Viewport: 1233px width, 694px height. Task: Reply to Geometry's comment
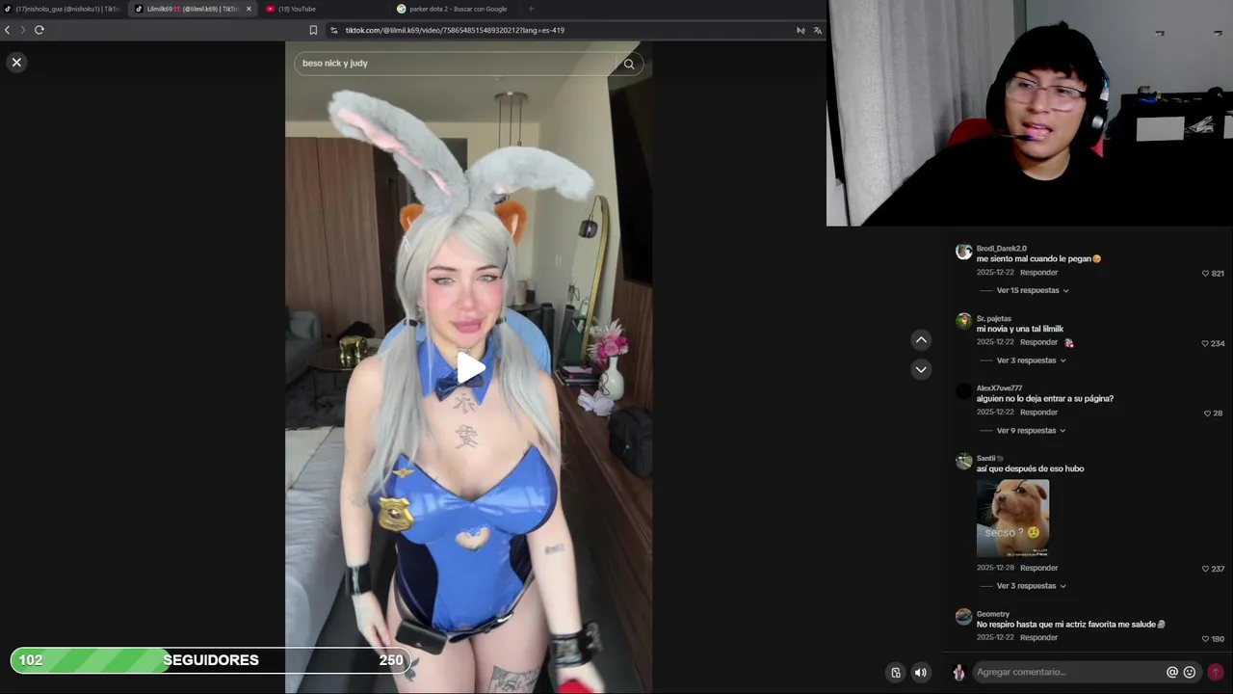(1038, 638)
